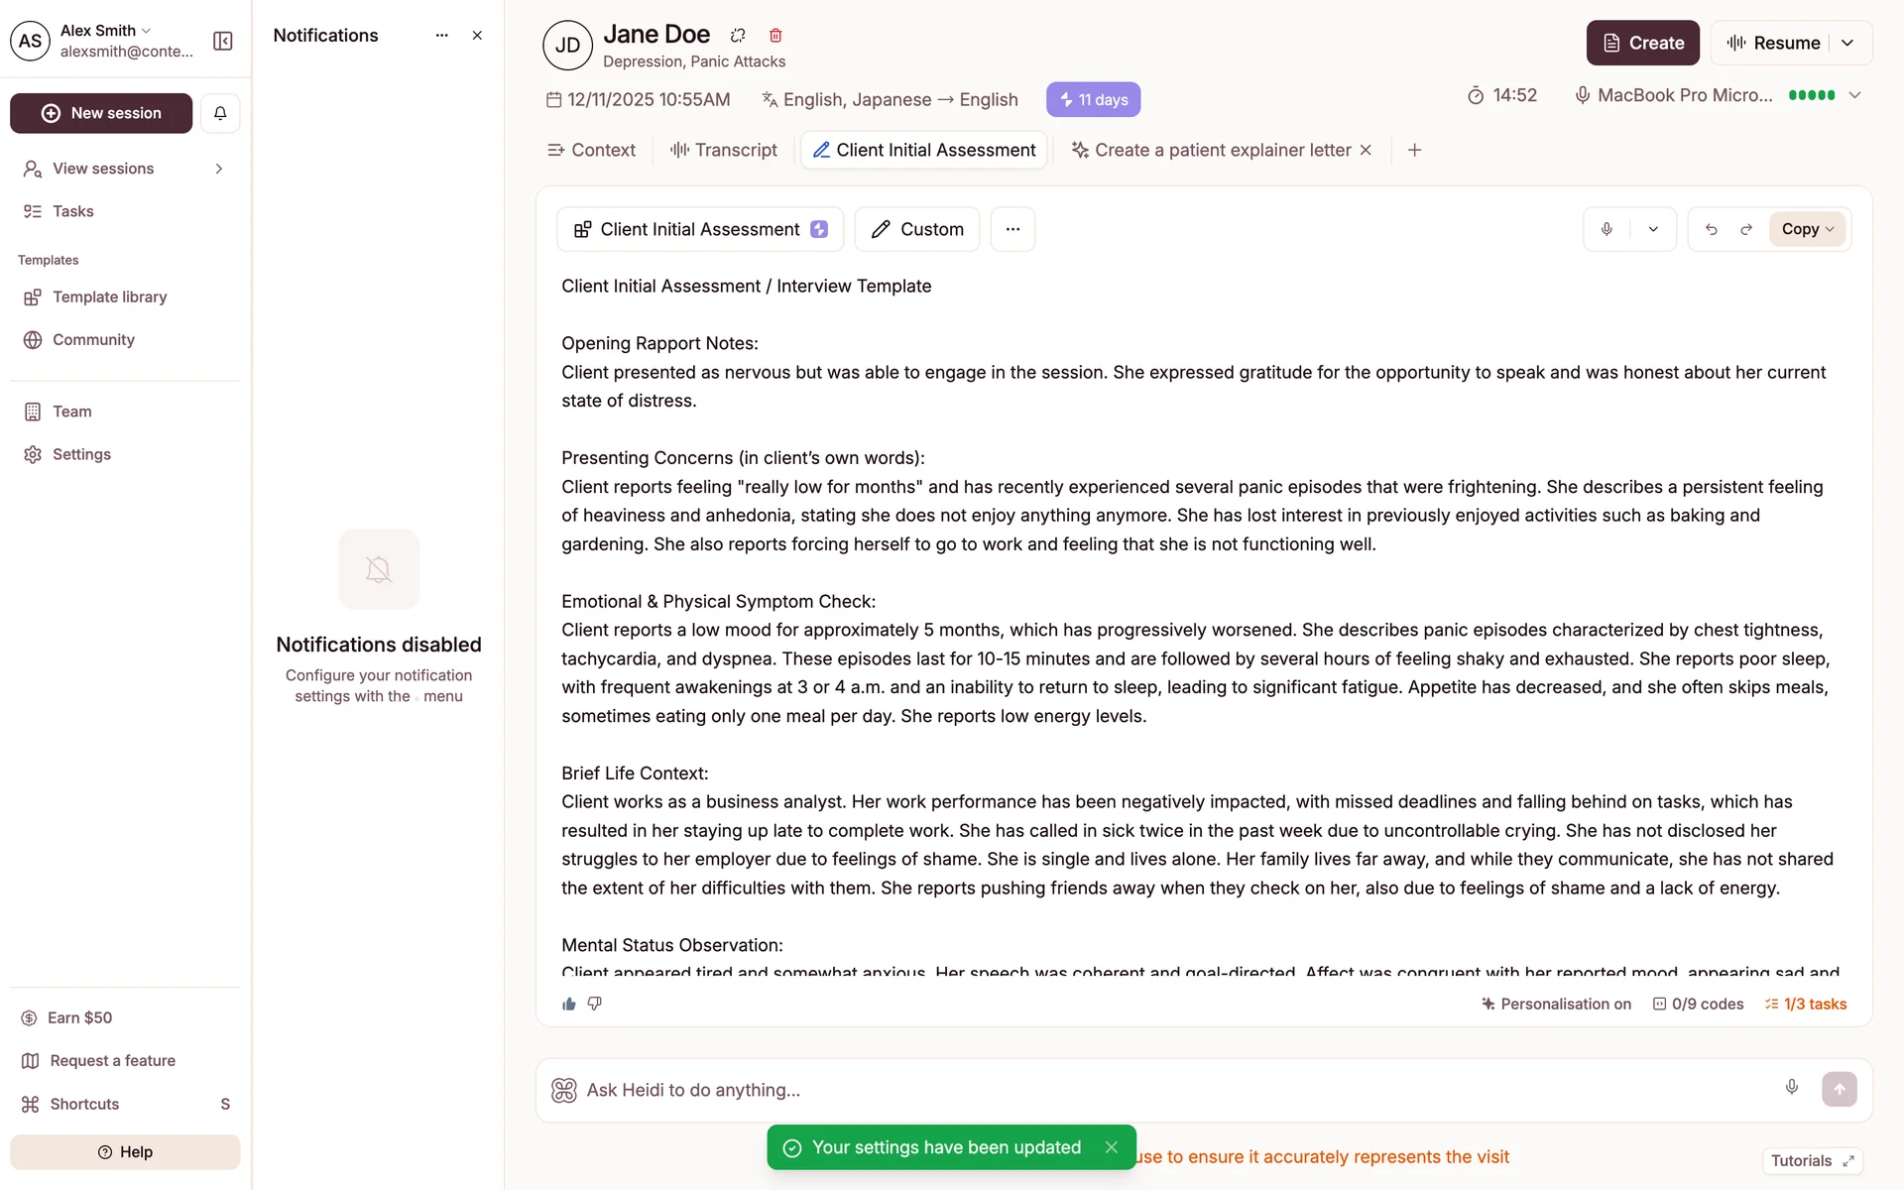Open the 1/3 tasks indicator
Image resolution: width=1904 pixels, height=1190 pixels.
(1806, 1004)
